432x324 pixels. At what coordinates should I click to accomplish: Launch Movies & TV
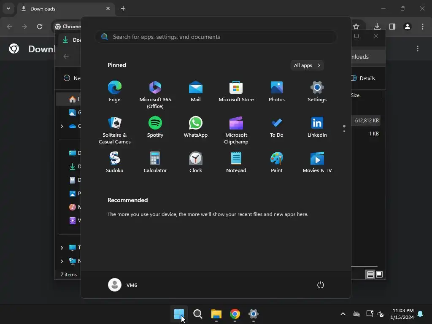click(317, 162)
